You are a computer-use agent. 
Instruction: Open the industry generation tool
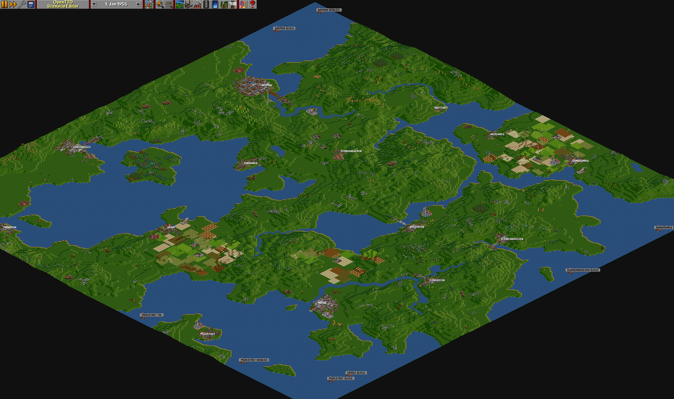(x=197, y=4)
